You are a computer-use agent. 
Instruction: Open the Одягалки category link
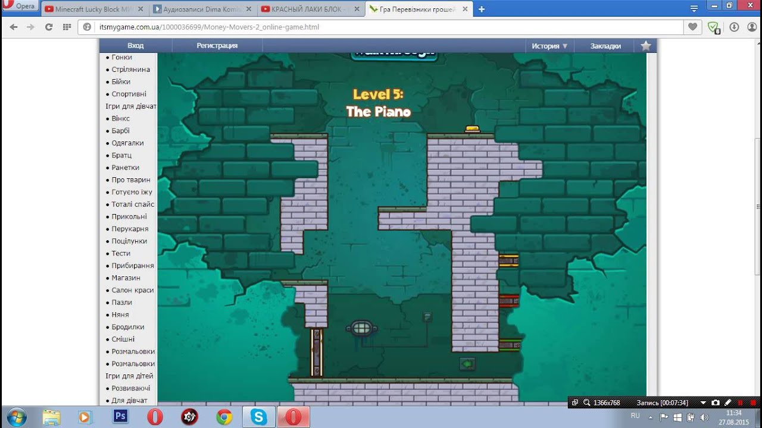(x=128, y=143)
